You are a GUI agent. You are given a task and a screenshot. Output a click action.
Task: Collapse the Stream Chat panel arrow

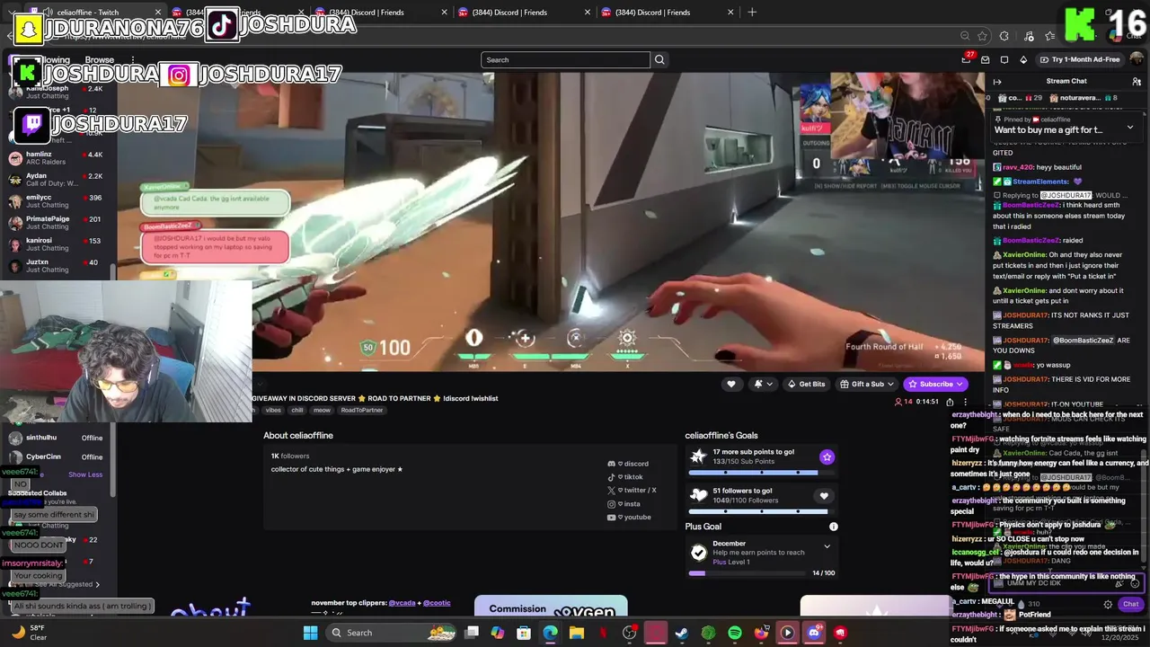(x=997, y=81)
